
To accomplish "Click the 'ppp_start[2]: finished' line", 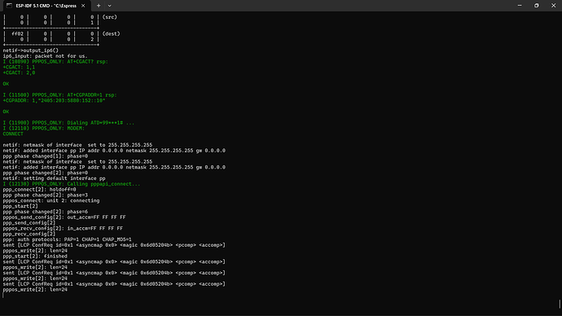I will 35,257.
